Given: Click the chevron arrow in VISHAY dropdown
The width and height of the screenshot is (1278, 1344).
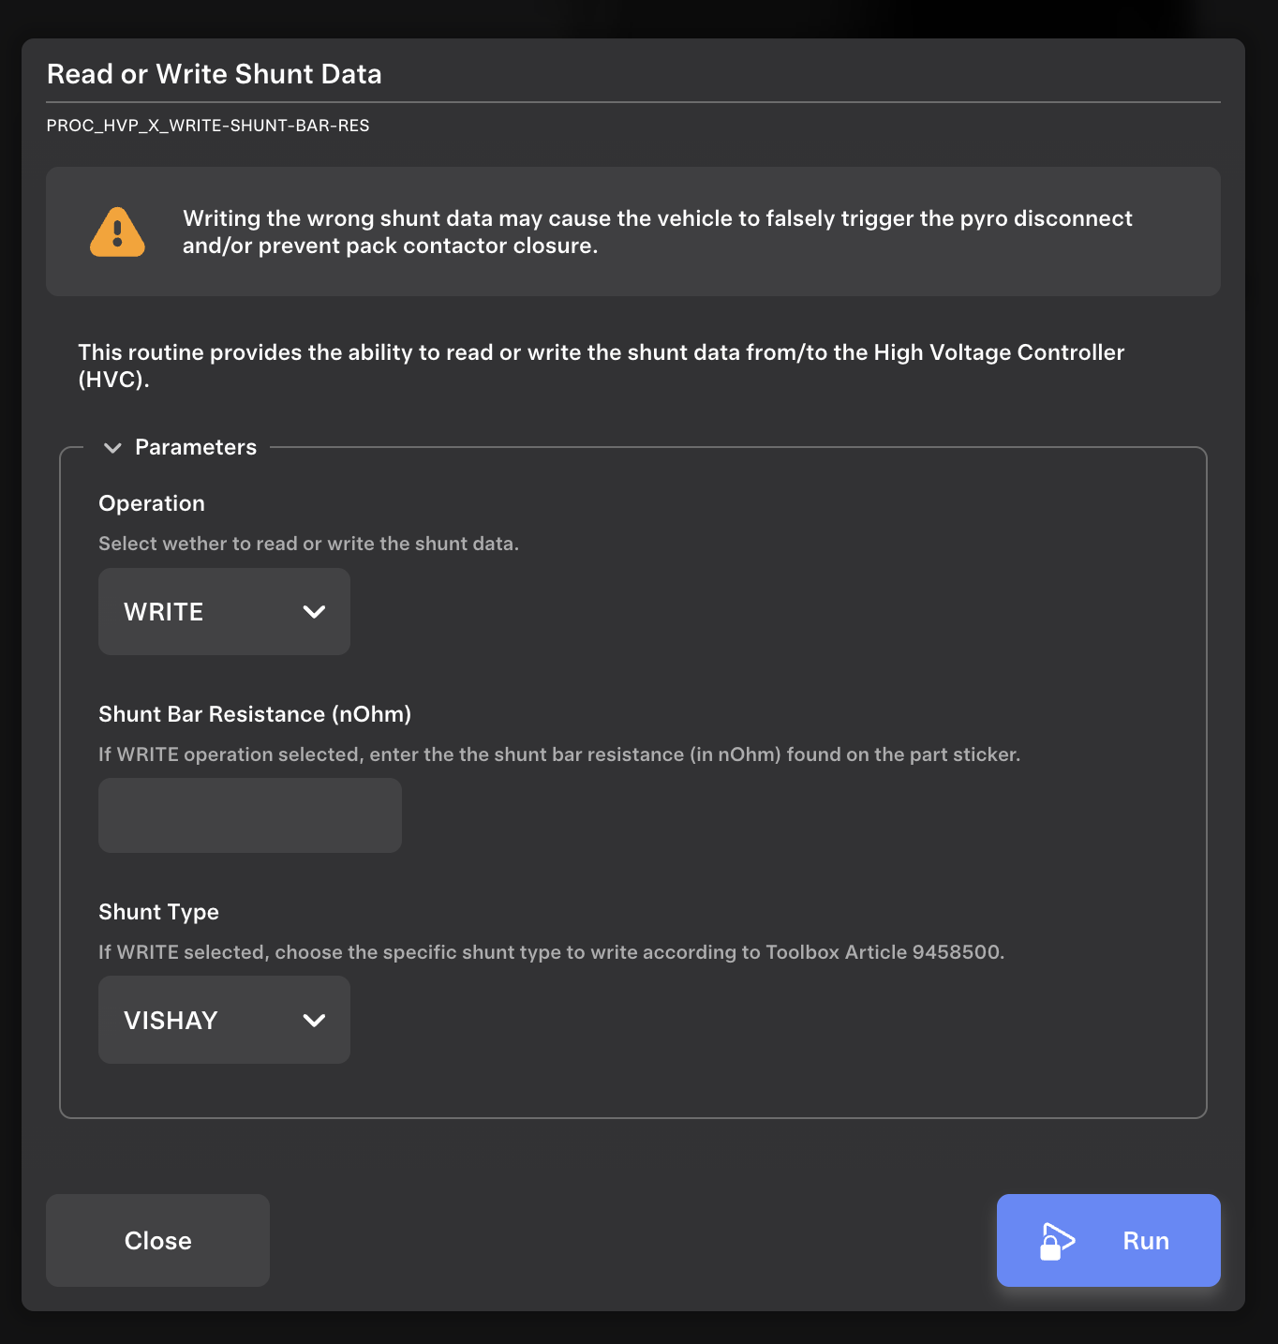Looking at the screenshot, I should tap(314, 1021).
